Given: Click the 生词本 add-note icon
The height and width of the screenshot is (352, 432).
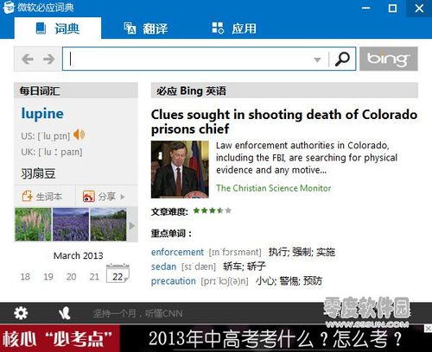Looking at the screenshot, I should point(28,196).
